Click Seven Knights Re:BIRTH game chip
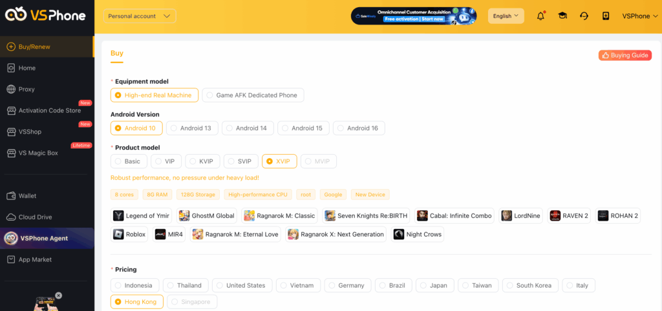 click(366, 216)
